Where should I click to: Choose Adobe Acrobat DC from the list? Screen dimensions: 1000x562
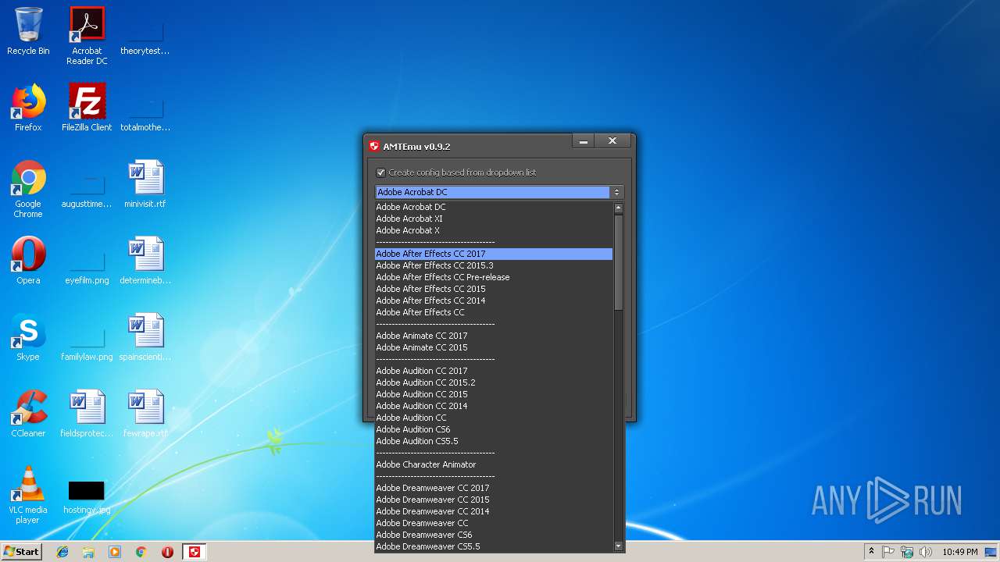(x=494, y=207)
